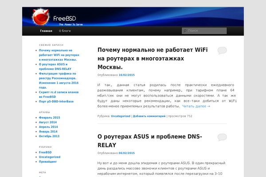
Task: Open the Август 2014 archive
Action: (x=48, y=122)
